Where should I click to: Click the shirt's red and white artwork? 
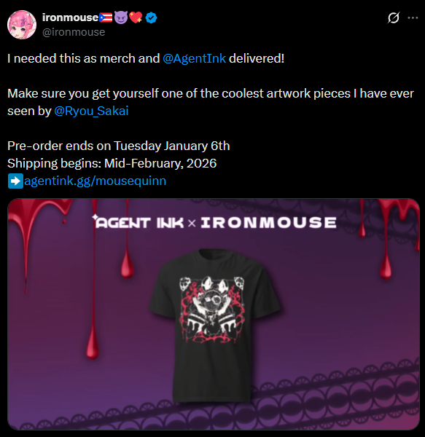coord(211,310)
